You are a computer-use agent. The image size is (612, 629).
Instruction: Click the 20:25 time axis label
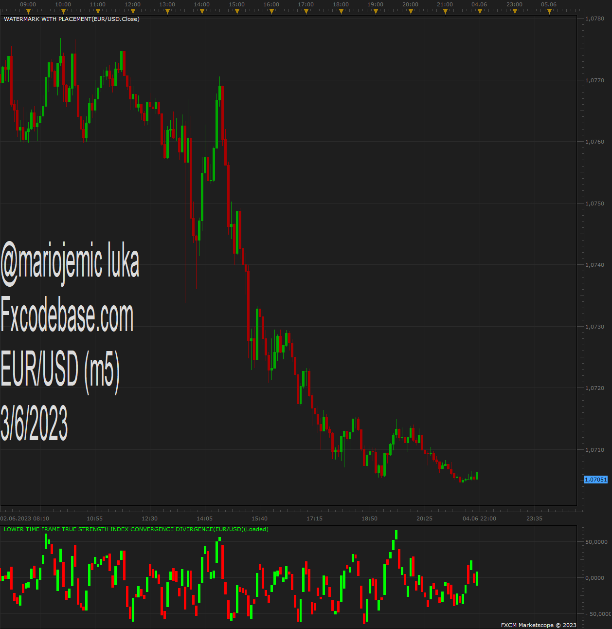(x=425, y=518)
